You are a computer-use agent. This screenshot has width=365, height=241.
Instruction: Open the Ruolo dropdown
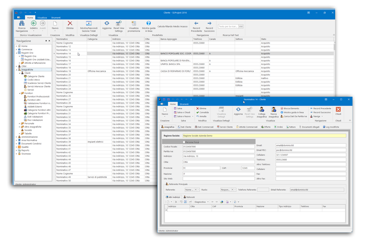pos(235,189)
